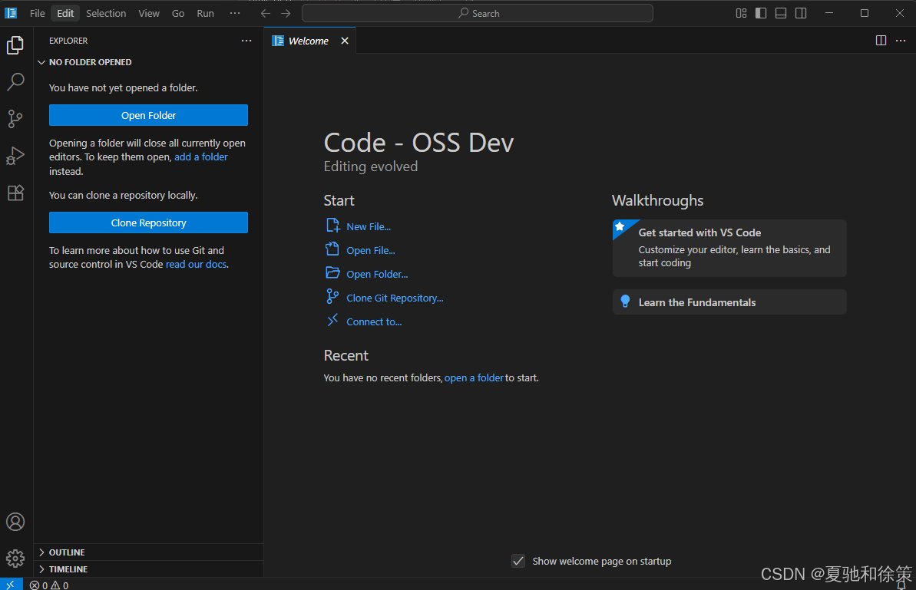Uncheck Show welcome page on startup
Screen dimensions: 916x590
[518, 561]
